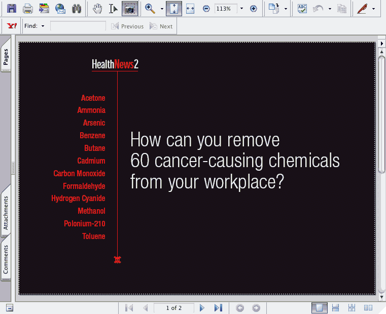
Task: Open the Attachments side tab
Action: (x=6, y=212)
